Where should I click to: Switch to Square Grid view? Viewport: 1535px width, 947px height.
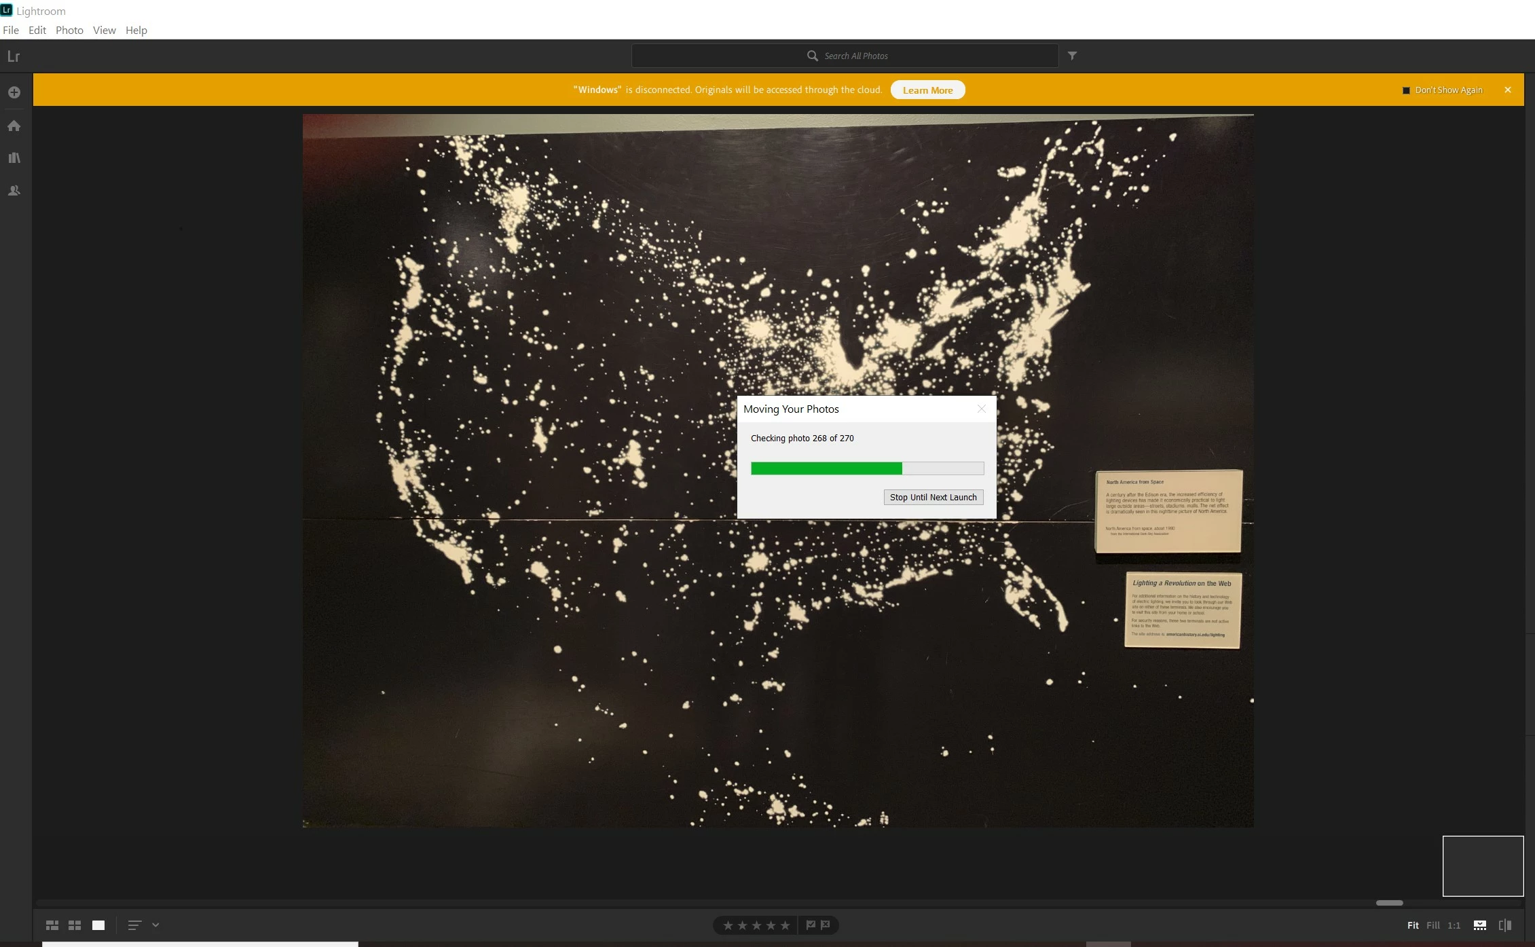coord(75,925)
